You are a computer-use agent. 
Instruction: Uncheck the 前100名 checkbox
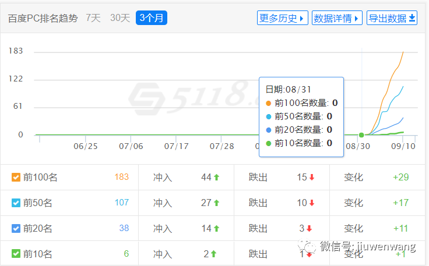coord(16,178)
